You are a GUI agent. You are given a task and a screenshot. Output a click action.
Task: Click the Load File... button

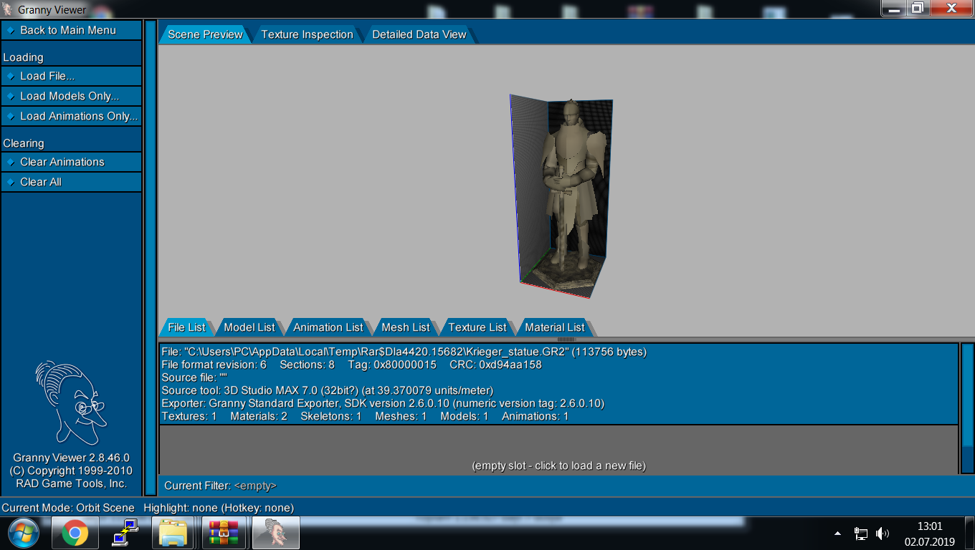[x=72, y=76]
